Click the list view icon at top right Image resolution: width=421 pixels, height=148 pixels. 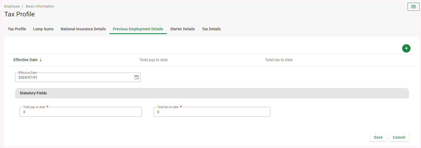413,7
